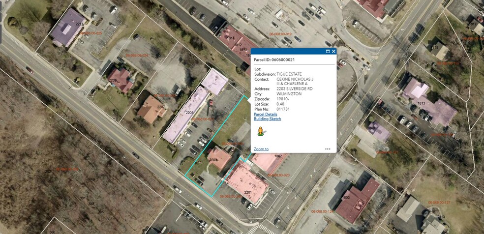Open the Building Sketch link
484x234 pixels.
tap(267, 118)
